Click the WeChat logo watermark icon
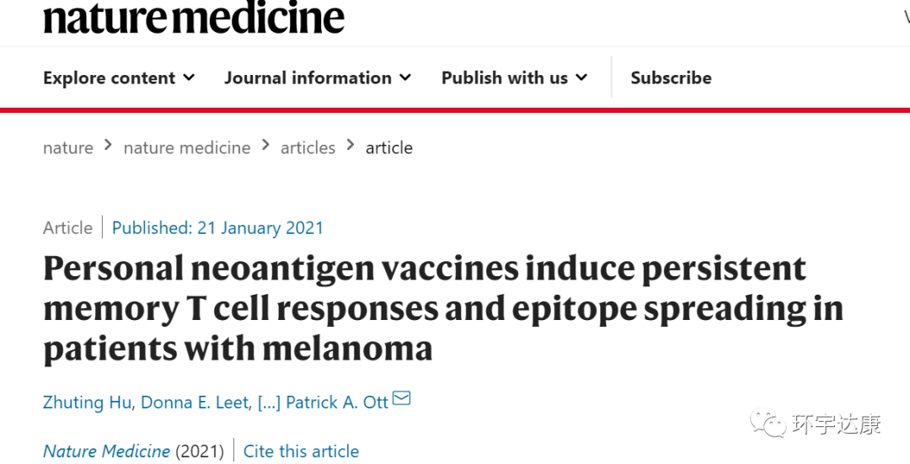910x464 pixels. tap(769, 424)
